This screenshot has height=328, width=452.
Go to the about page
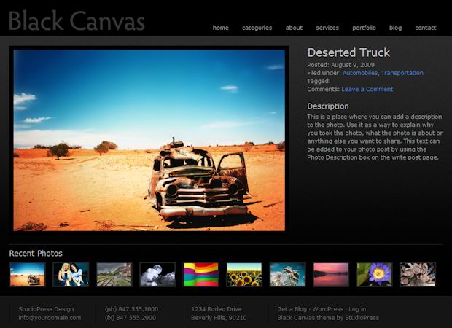pyautogui.click(x=294, y=28)
